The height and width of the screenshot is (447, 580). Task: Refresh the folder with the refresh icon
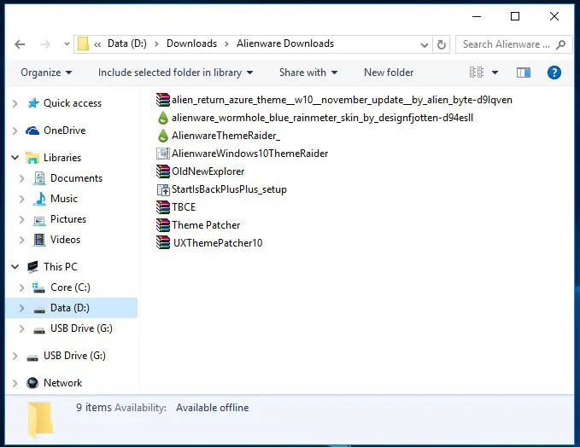442,44
